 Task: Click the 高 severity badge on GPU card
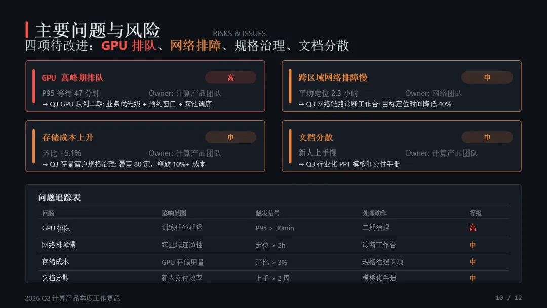pyautogui.click(x=230, y=78)
